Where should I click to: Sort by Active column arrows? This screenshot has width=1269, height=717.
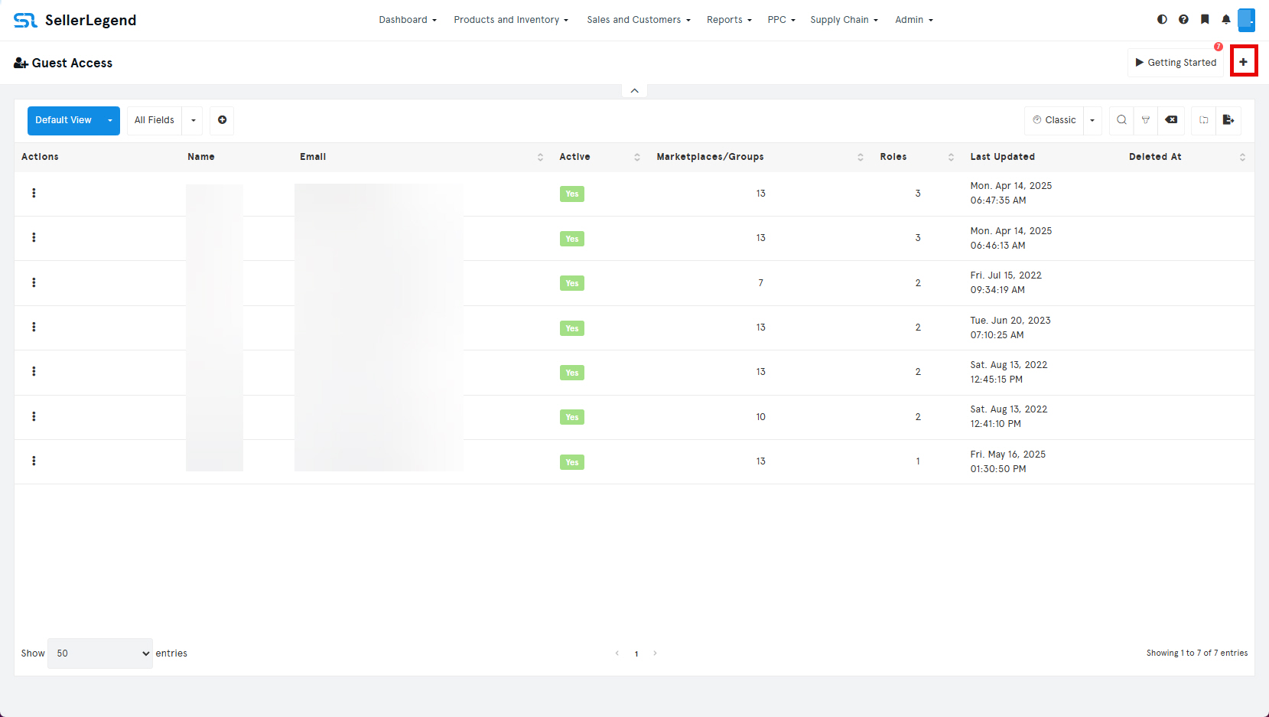(x=637, y=157)
